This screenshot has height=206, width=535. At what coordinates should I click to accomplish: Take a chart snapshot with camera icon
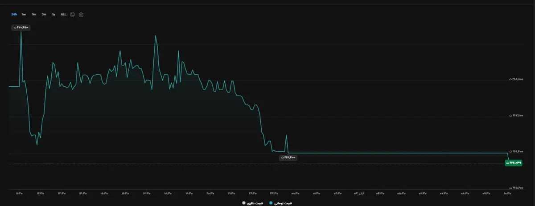(81, 14)
